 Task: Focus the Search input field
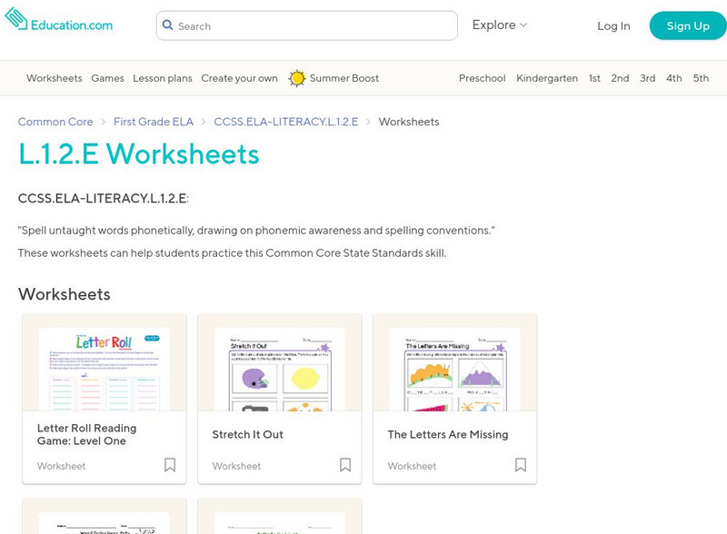click(307, 25)
